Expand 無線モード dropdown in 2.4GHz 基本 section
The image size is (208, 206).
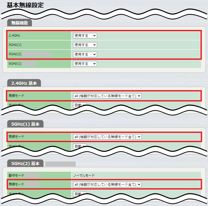coord(107,96)
